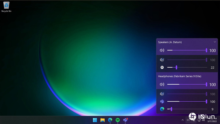Open the Windows Start menu
The image size is (220, 124).
click(x=95, y=120)
